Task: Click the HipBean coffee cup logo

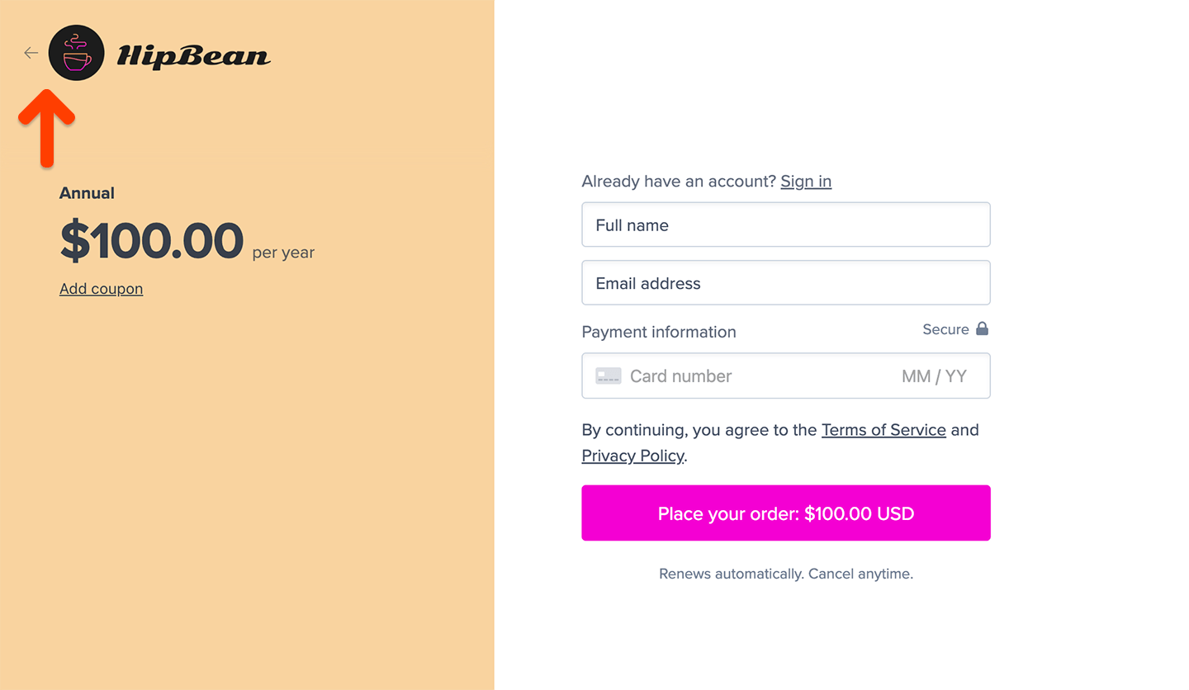Action: click(77, 53)
